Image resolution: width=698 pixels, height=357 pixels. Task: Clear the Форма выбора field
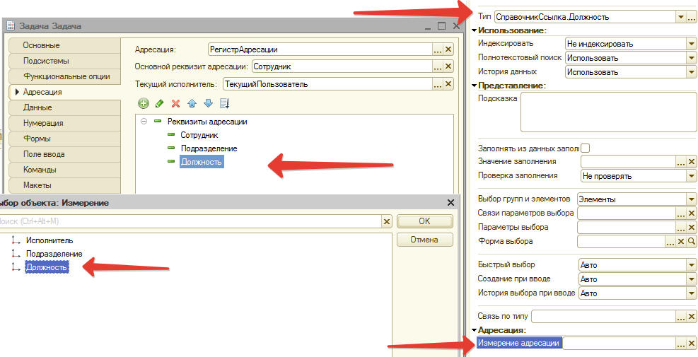pyautogui.click(x=680, y=241)
